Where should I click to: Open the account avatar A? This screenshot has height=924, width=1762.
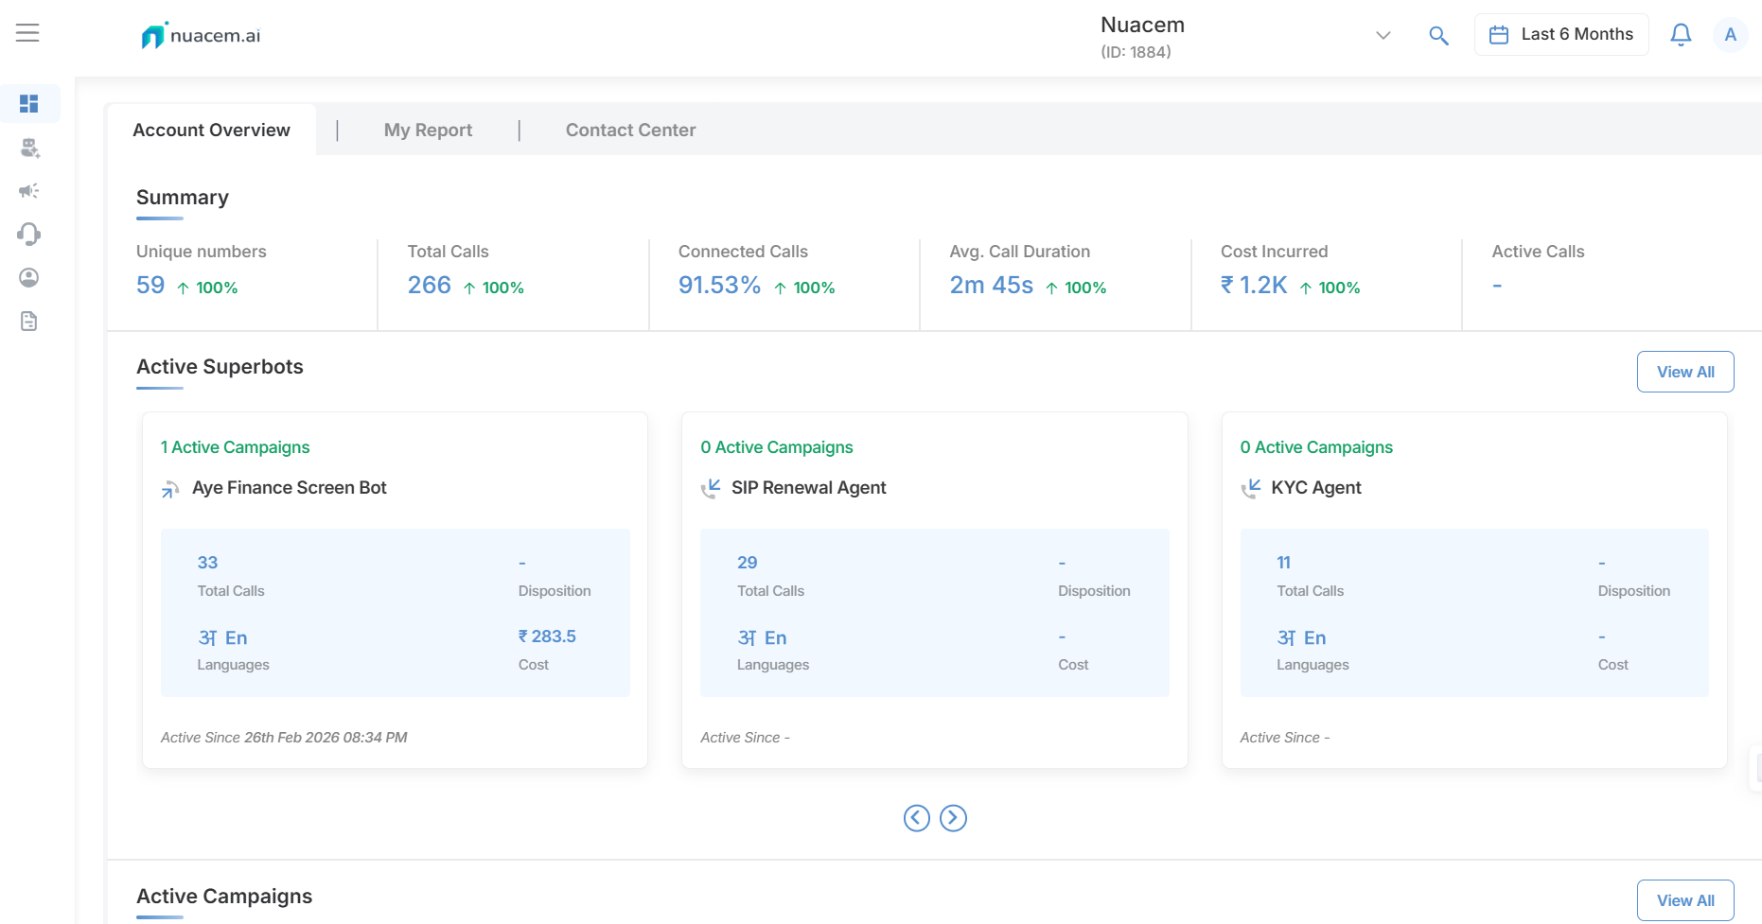[1730, 35]
